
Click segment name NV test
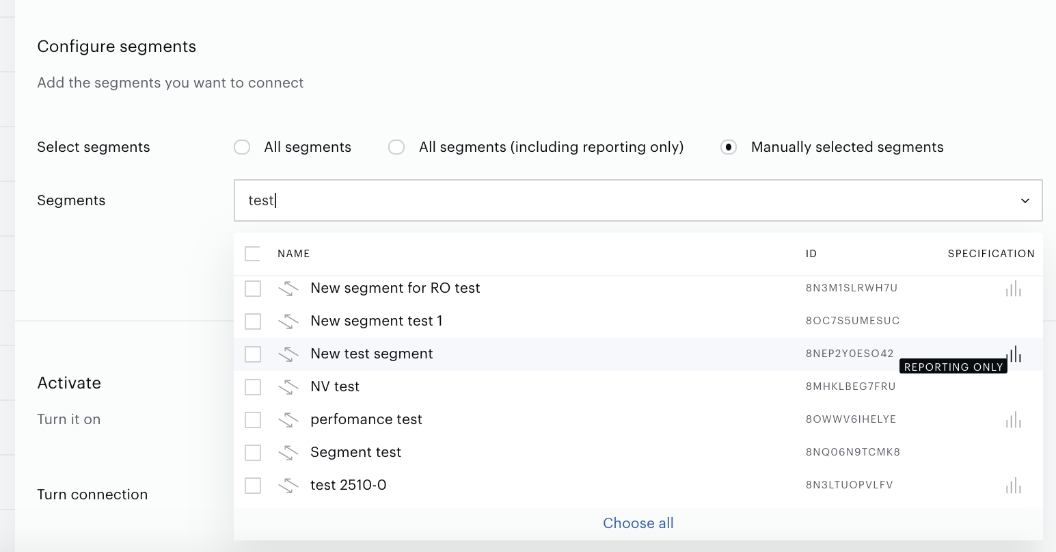click(x=335, y=387)
